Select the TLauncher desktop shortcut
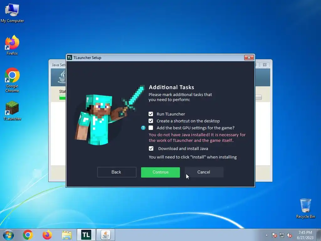 click(12, 111)
